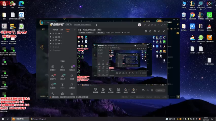Add a camera source
This screenshot has height=121, width=216.
click(x=103, y=90)
